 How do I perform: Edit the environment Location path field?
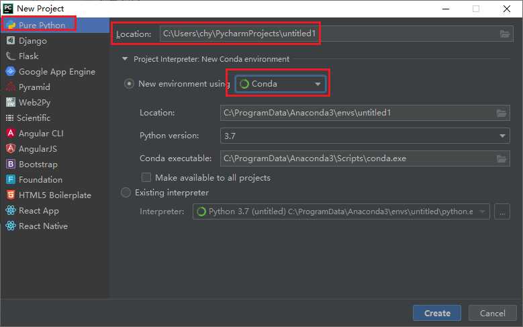(365, 113)
